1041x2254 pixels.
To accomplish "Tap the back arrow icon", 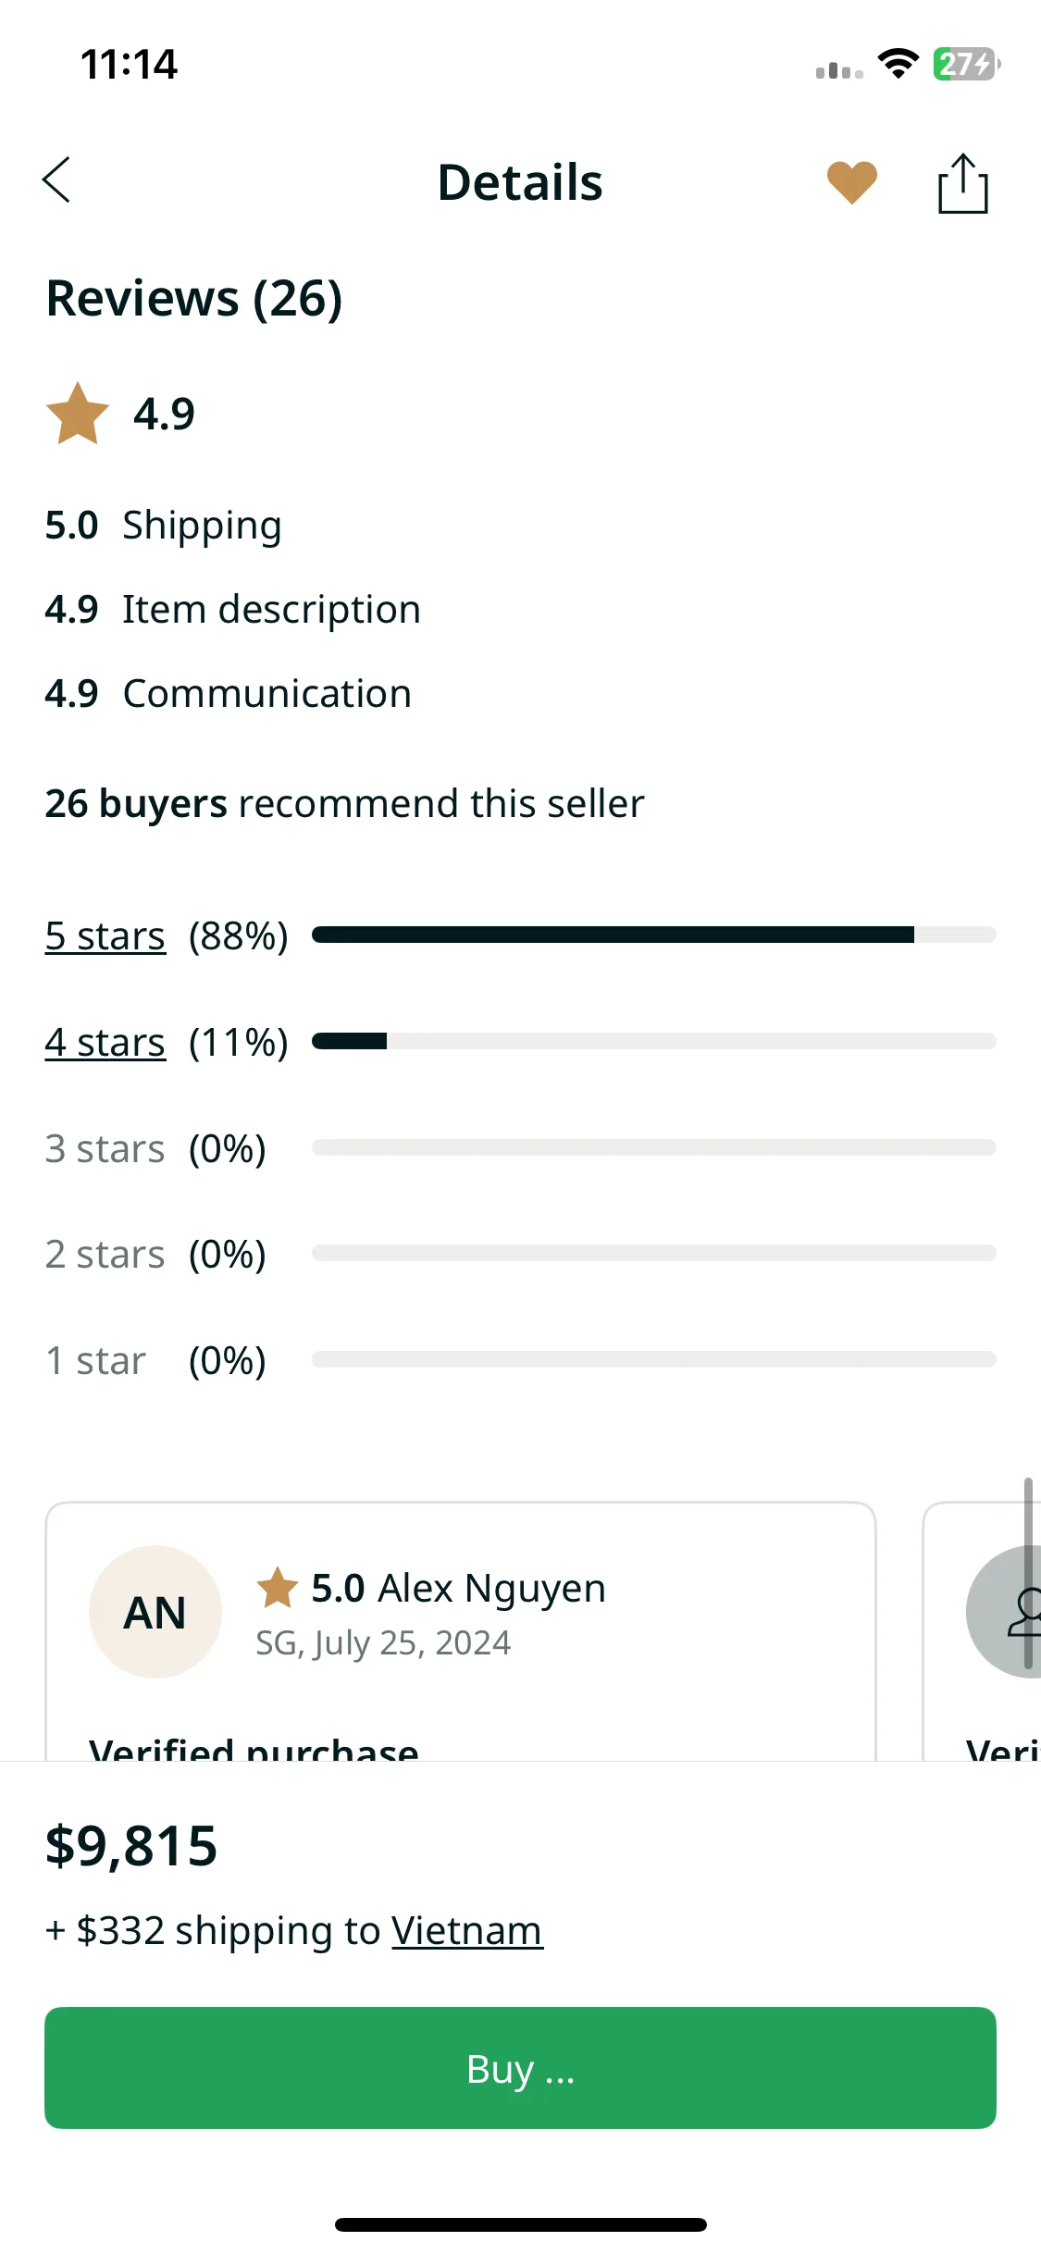I will 56,180.
